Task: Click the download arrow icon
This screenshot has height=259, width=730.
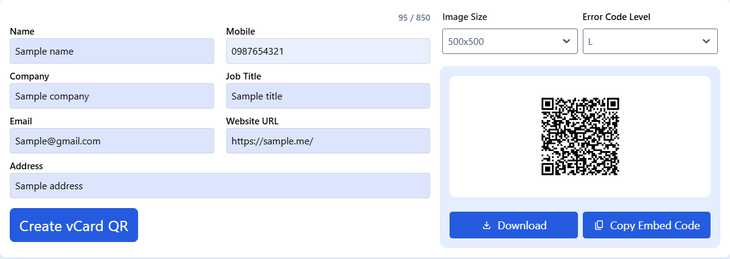Action: click(x=486, y=226)
